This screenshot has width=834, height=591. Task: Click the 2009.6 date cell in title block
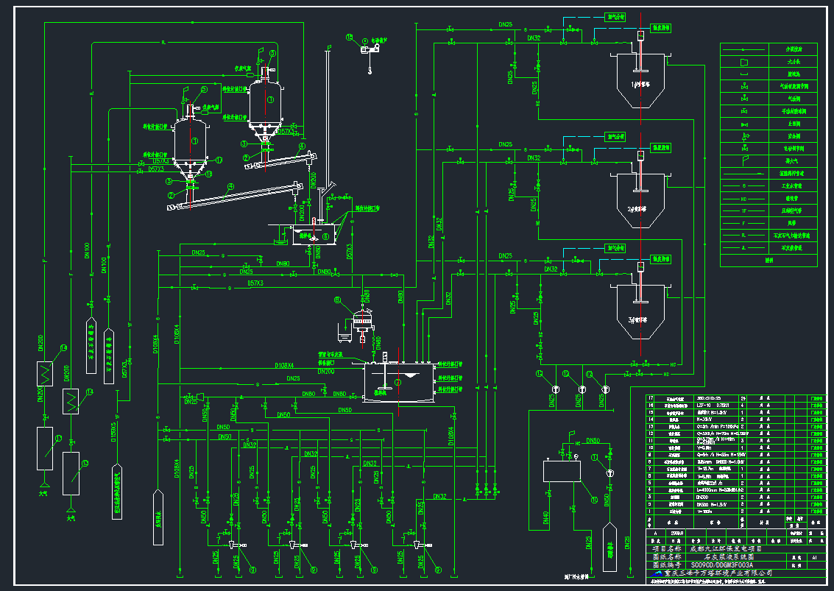pos(677,534)
